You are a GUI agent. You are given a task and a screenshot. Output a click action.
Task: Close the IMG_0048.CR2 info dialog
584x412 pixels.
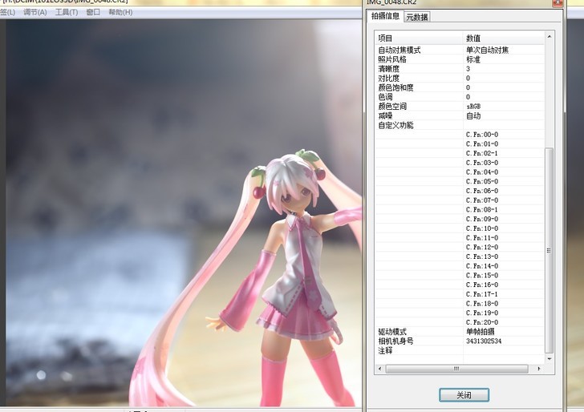pyautogui.click(x=558, y=2)
